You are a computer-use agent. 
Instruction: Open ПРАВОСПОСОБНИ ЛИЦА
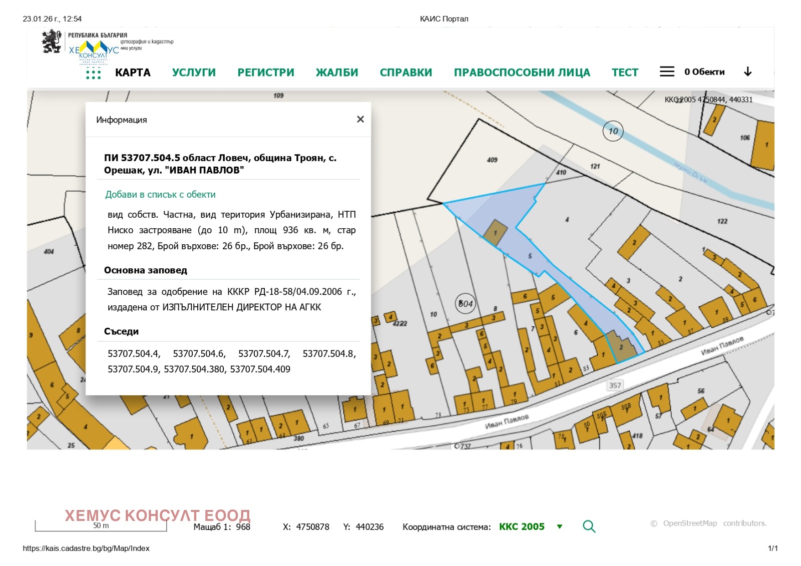[522, 72]
